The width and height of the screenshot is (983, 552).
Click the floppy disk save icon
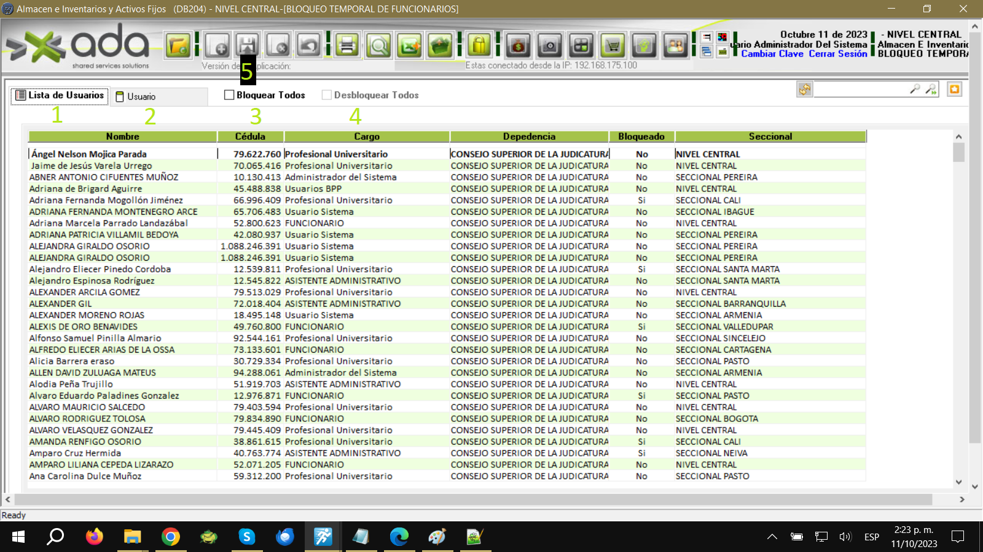tap(247, 45)
